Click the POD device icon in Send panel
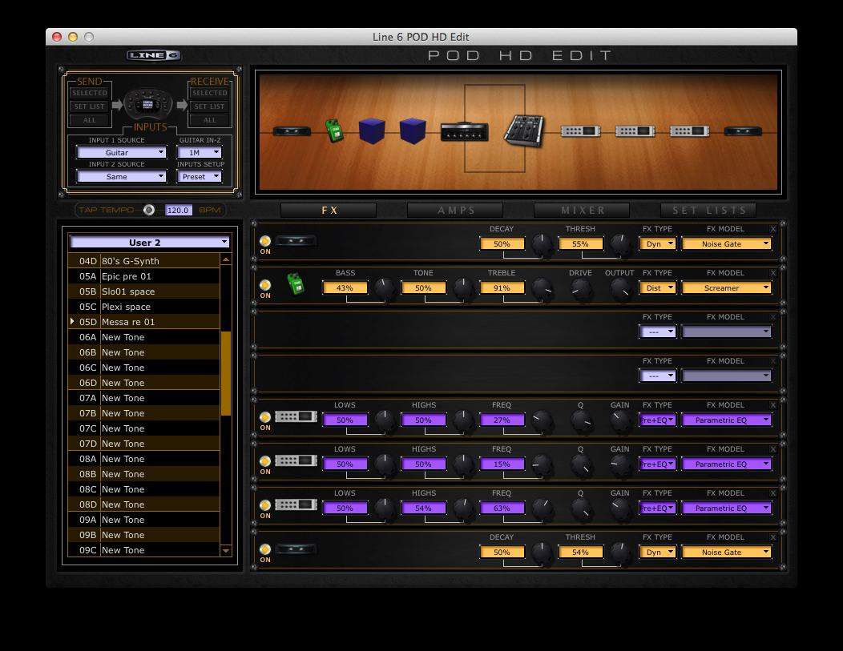 [149, 104]
